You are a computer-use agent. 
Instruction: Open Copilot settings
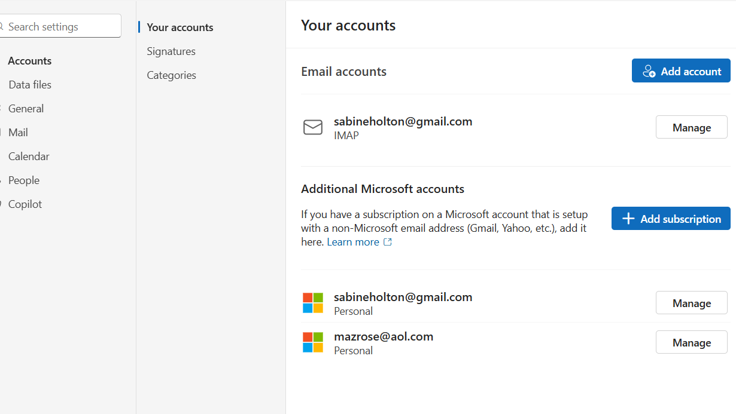point(25,204)
